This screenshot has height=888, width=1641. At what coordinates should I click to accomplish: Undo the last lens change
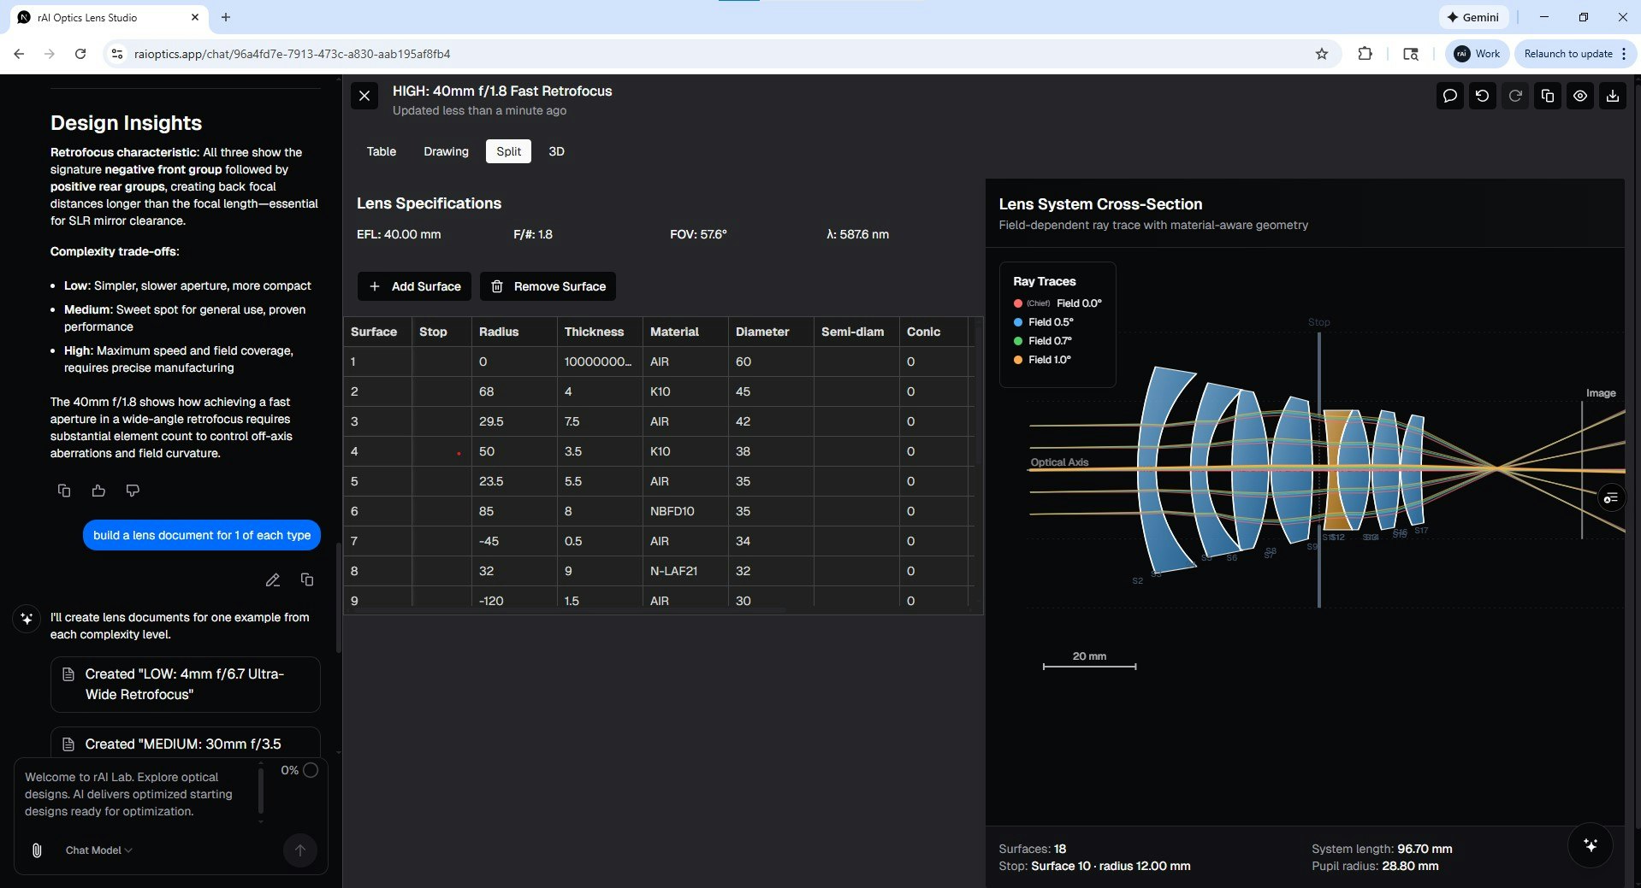(1482, 96)
